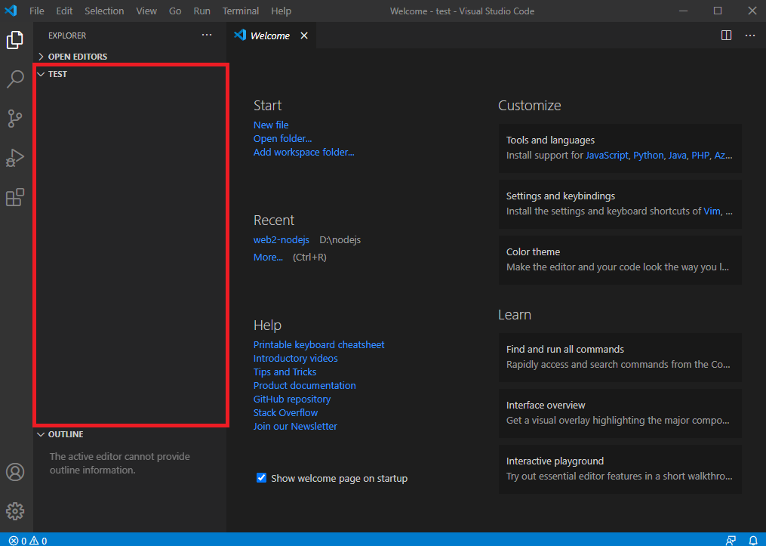Click the More... recent link
Viewport: 766px width, 546px height.
pyautogui.click(x=268, y=257)
